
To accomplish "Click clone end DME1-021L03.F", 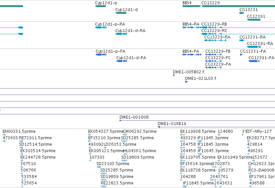I will [x=186, y=82].
